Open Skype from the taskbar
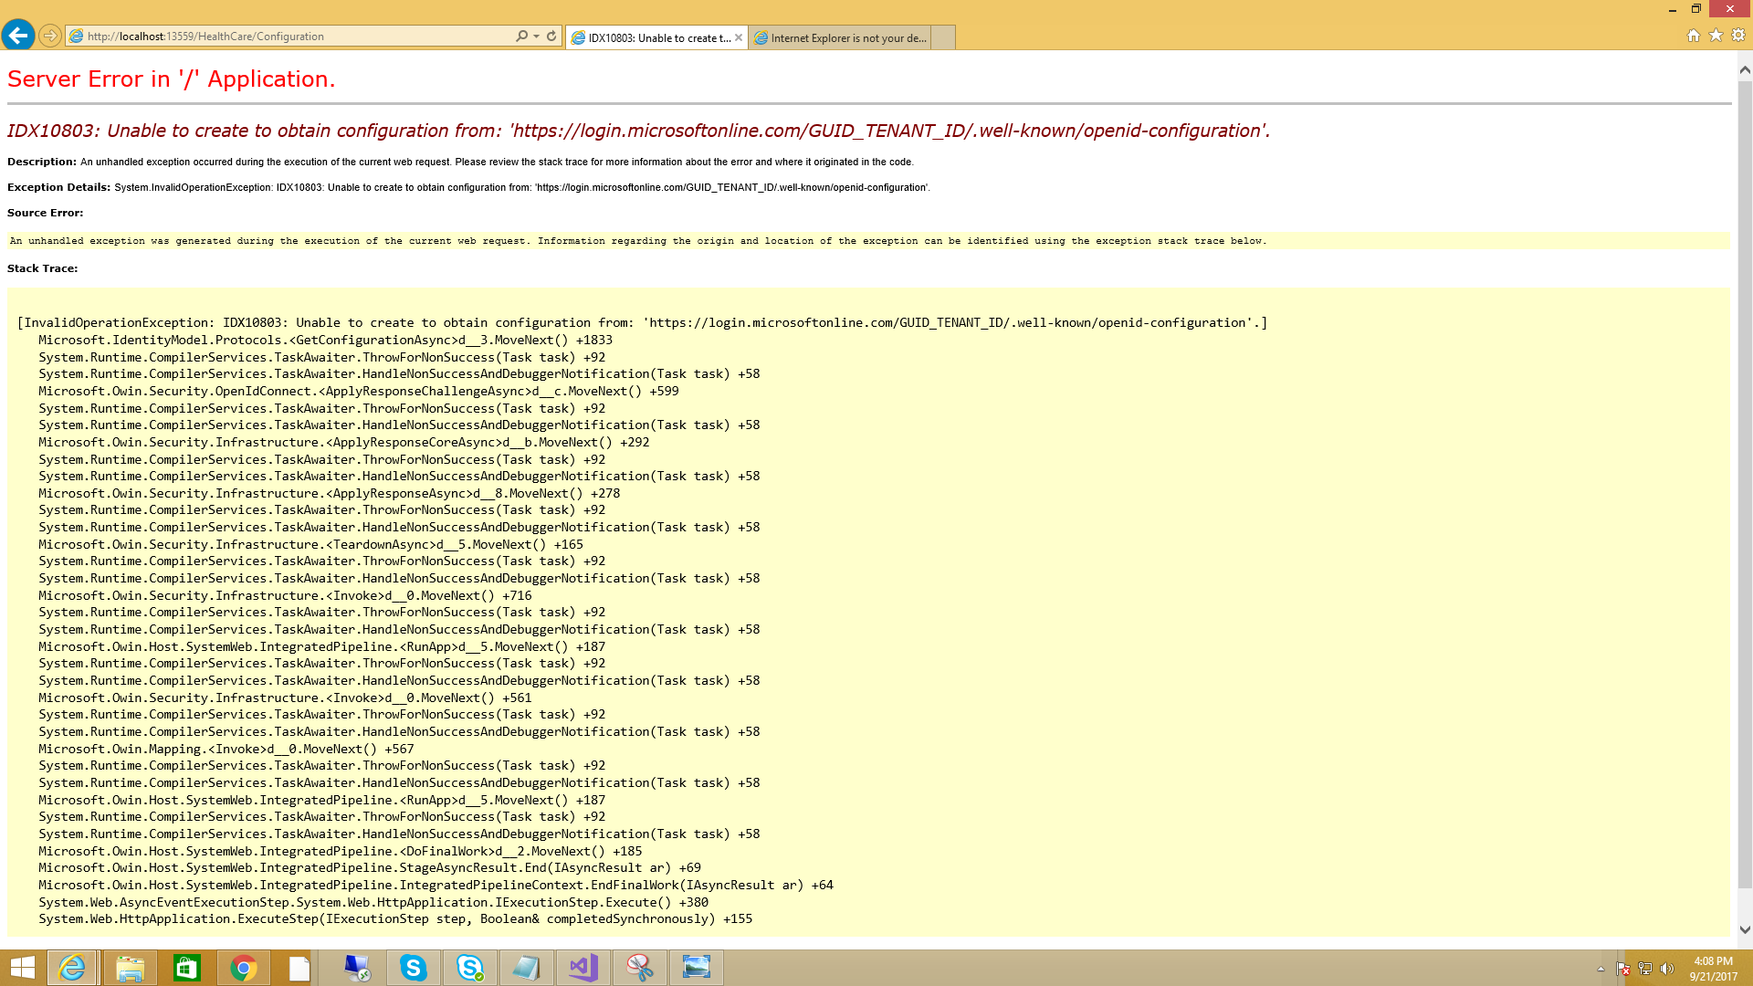 pos(414,967)
